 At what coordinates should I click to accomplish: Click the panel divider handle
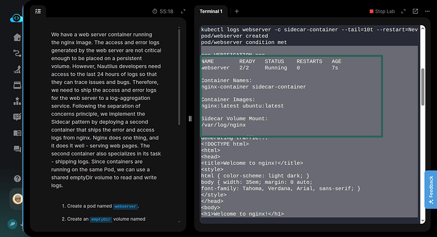(x=190, y=119)
